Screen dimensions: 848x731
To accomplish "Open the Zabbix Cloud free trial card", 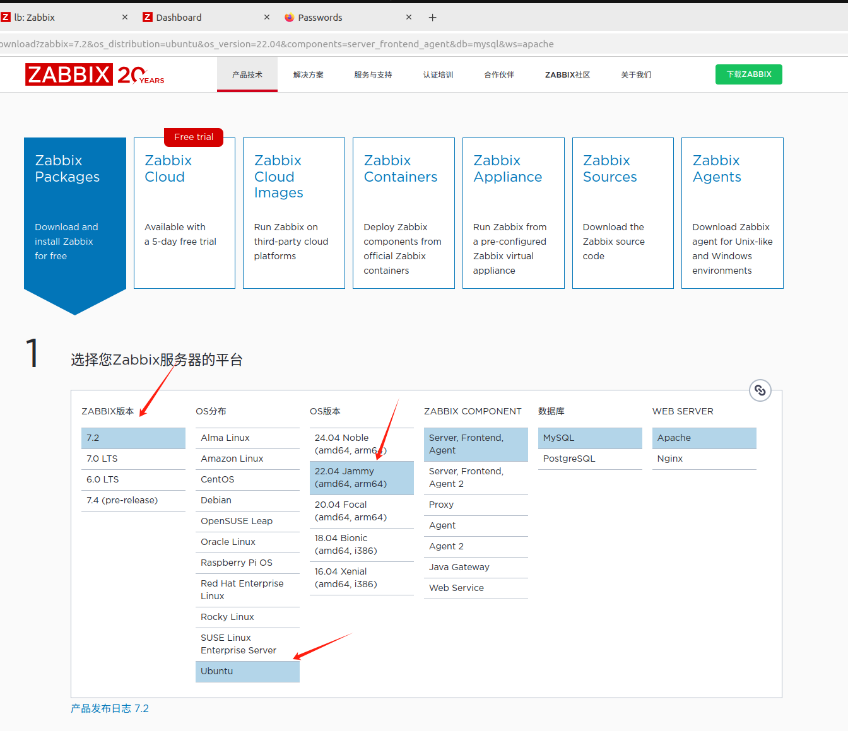I will pos(184,213).
